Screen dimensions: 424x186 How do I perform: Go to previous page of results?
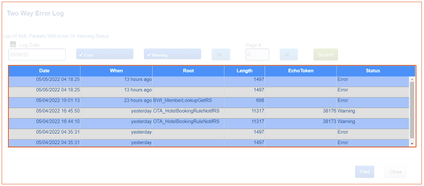pos(221,54)
